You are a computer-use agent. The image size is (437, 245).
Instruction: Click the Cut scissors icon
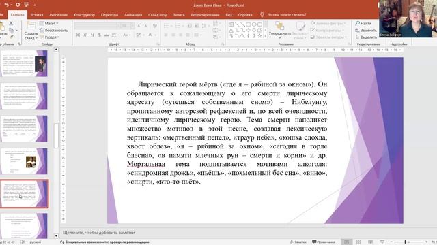point(11,24)
